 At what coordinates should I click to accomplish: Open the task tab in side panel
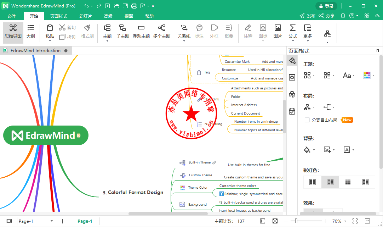tap(292, 111)
